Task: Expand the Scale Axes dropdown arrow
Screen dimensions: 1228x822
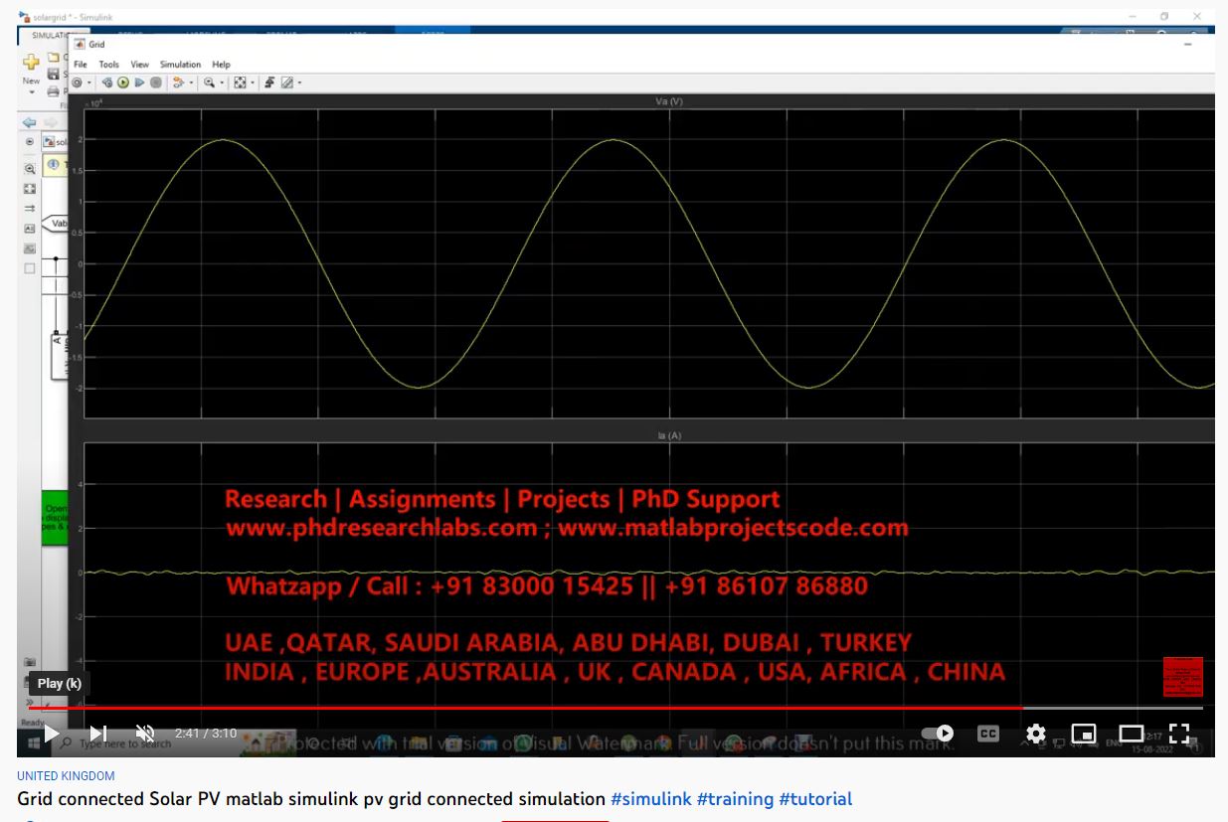Action: tap(253, 82)
